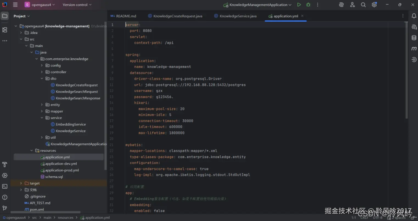Switch to KnowledgeService.java tab
Viewport: 418px width, 221px height.
coord(235,16)
